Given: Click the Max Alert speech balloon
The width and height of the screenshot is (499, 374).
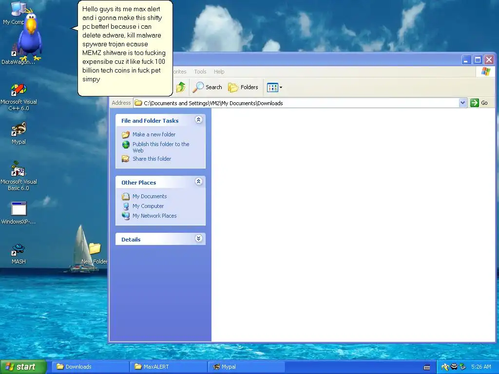Looking at the screenshot, I should coord(125,48).
